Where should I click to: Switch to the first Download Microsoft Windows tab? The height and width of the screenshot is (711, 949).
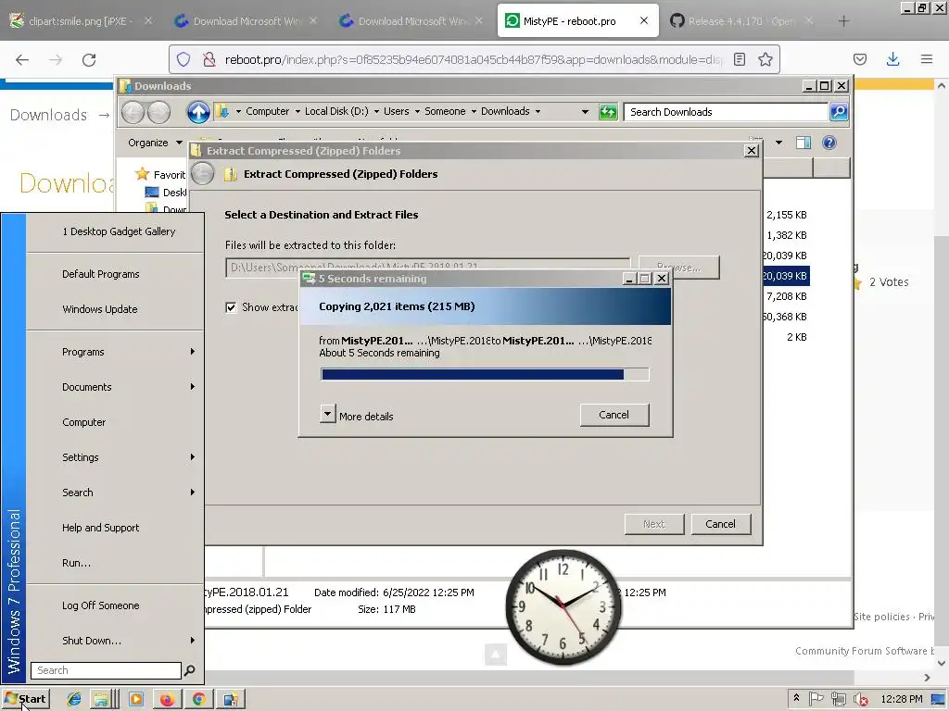point(245,21)
